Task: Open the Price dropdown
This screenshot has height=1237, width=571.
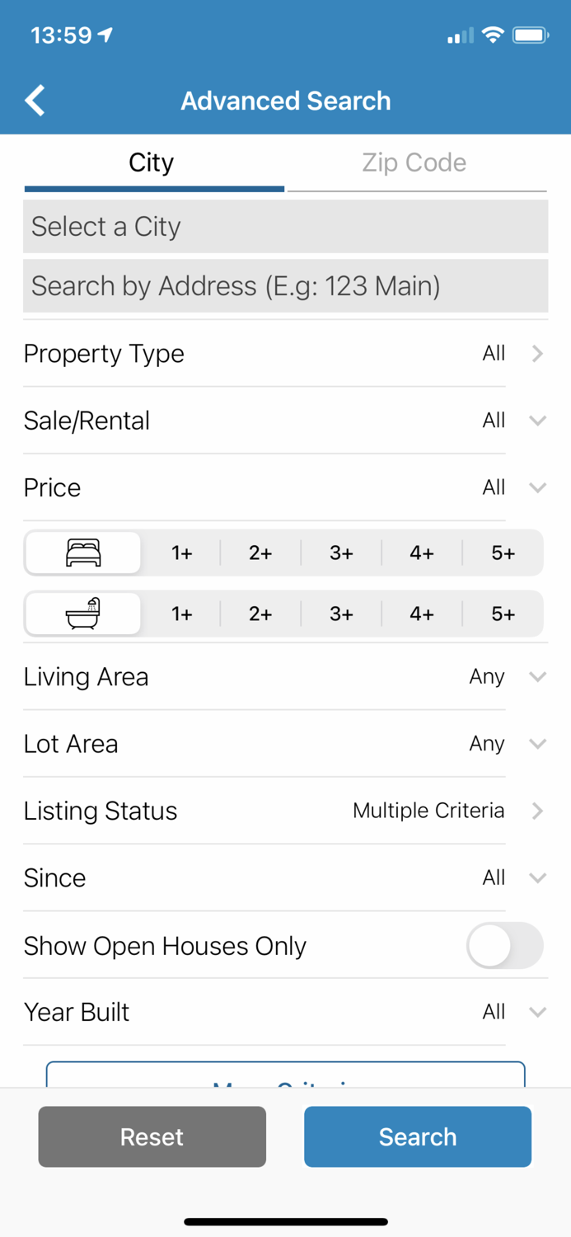Action: coord(536,487)
